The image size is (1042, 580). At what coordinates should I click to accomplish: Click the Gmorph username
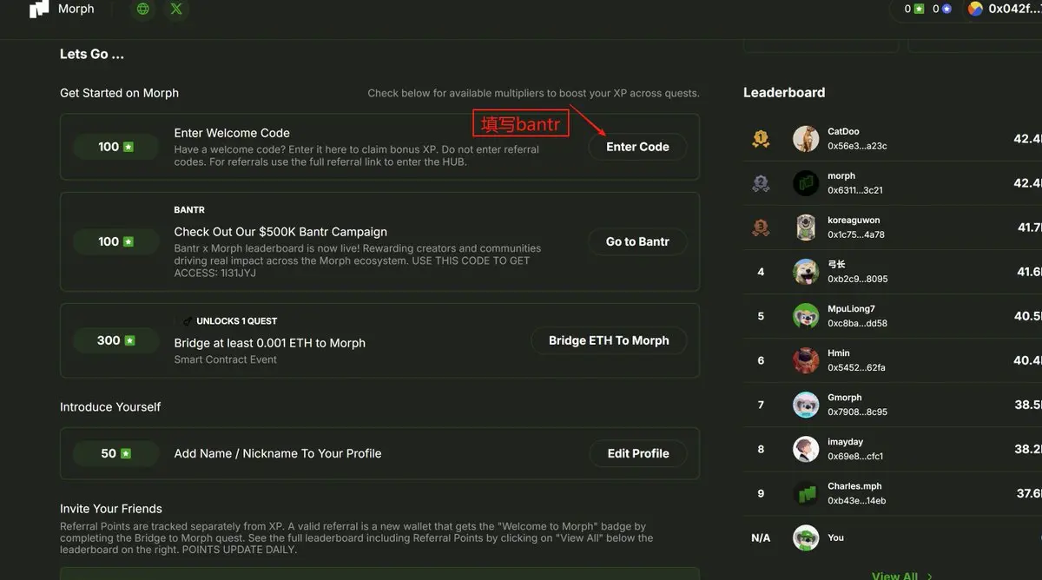pyautogui.click(x=845, y=398)
